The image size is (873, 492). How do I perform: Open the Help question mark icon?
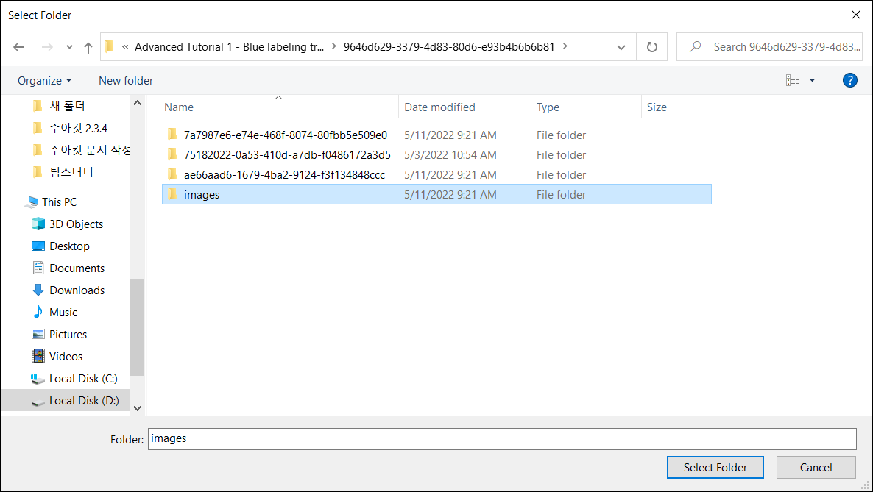[849, 80]
